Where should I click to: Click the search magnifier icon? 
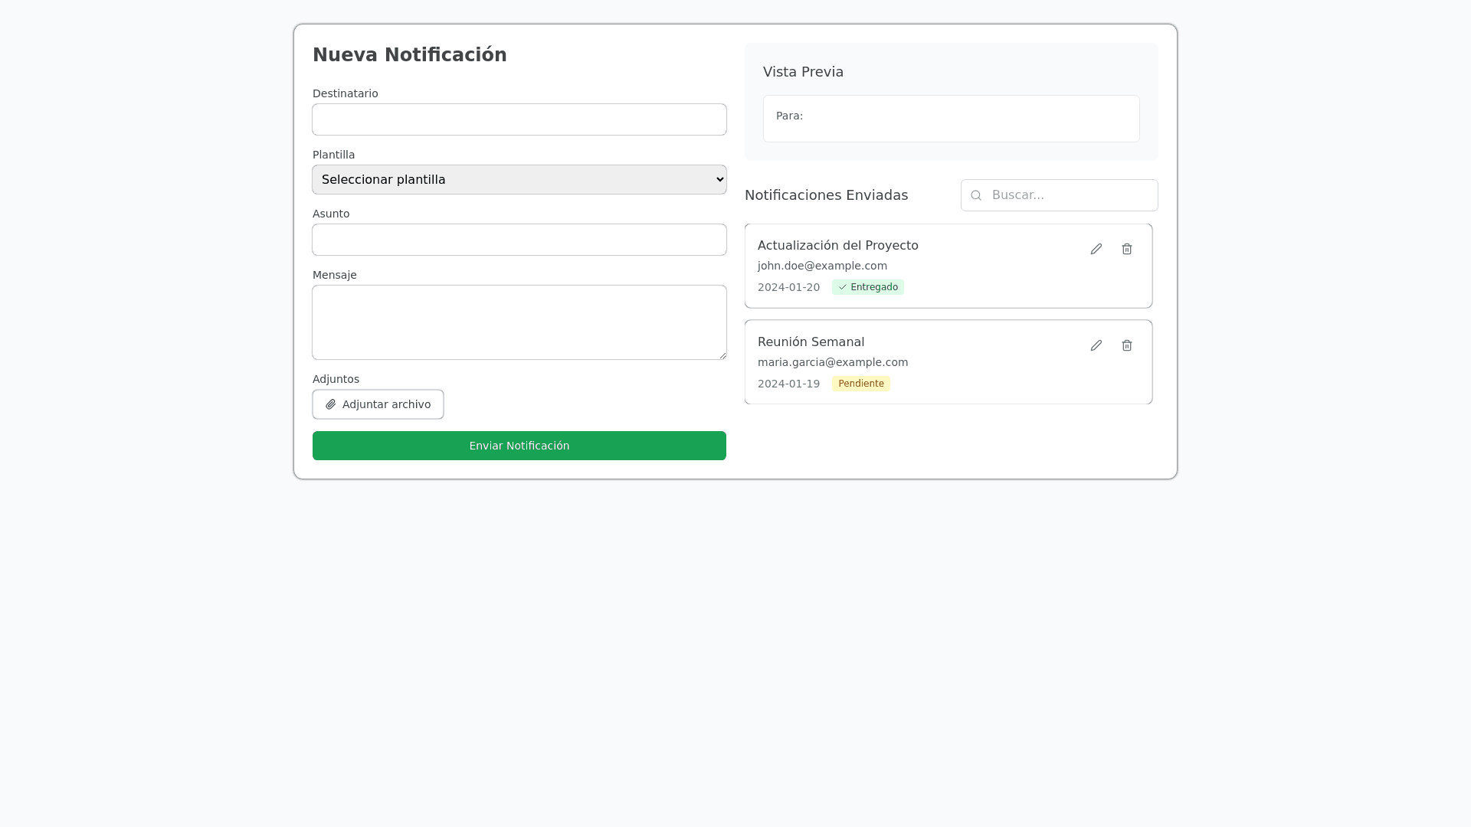(x=975, y=195)
